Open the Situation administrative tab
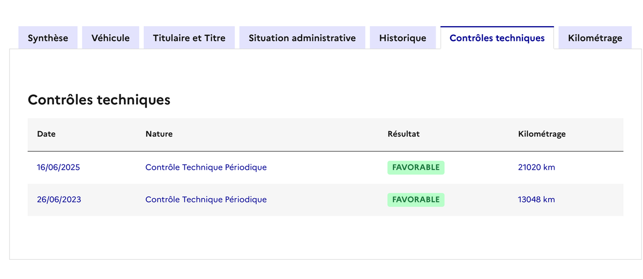 302,38
